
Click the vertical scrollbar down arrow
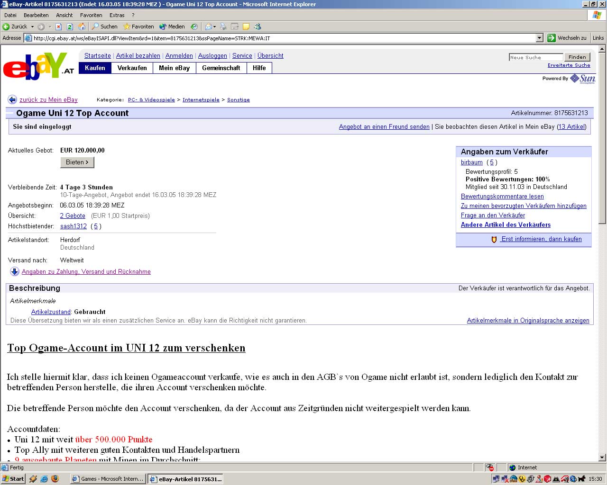pyautogui.click(x=602, y=458)
